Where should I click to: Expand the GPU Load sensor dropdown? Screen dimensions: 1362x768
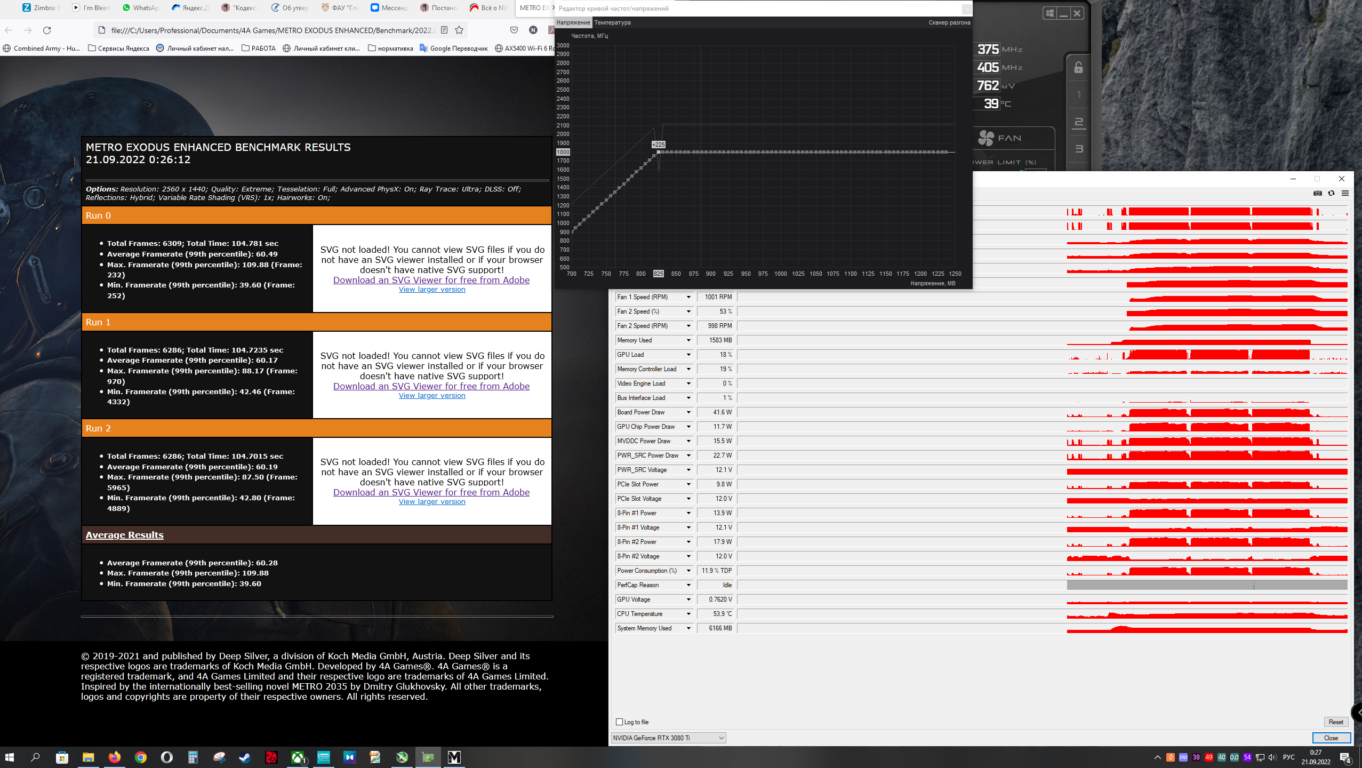click(x=688, y=355)
